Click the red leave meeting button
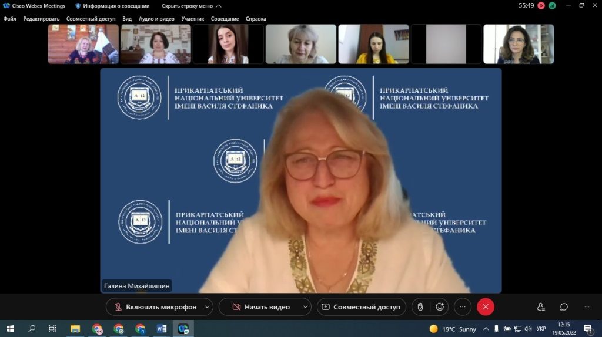 (x=486, y=306)
